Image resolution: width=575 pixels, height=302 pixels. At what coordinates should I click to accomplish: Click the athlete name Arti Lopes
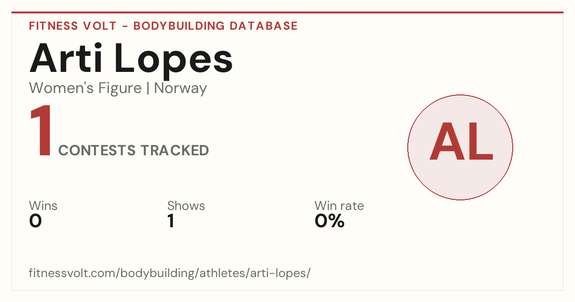coord(131,59)
